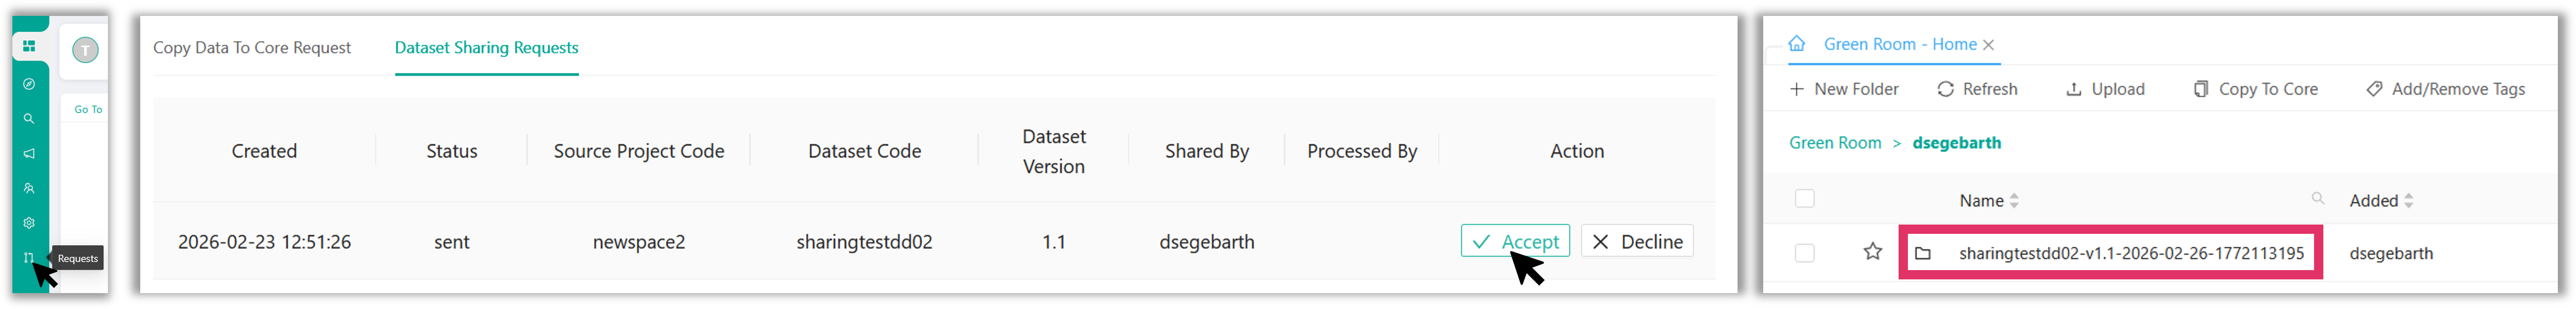Accept the dataset sharing request from dsegebarth
The height and width of the screenshot is (309, 2576).
tap(1515, 241)
